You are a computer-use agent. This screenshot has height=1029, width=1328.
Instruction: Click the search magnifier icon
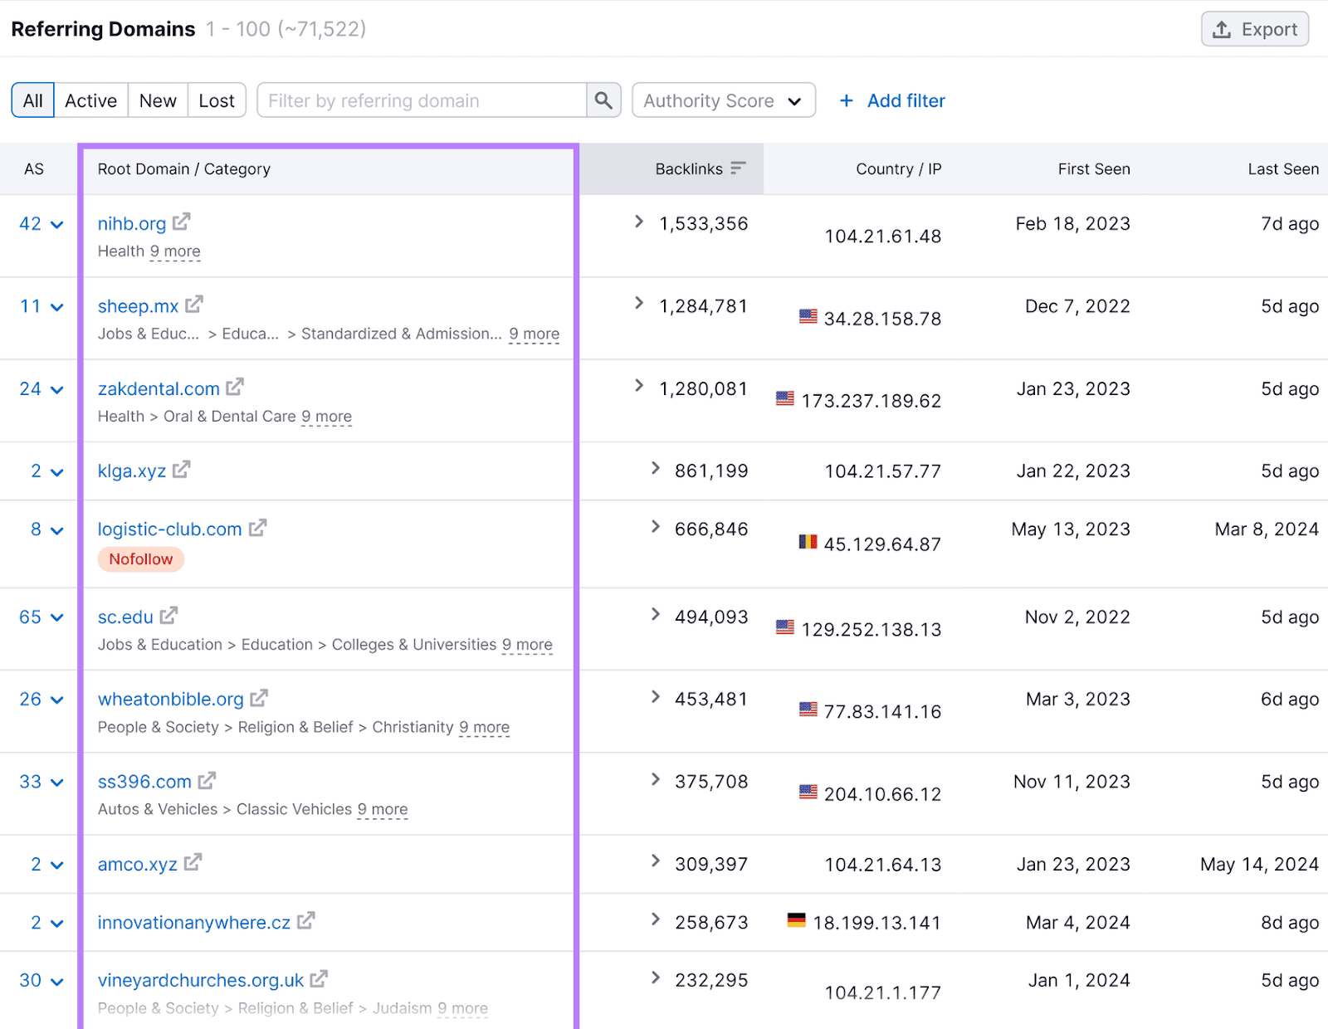click(x=603, y=100)
